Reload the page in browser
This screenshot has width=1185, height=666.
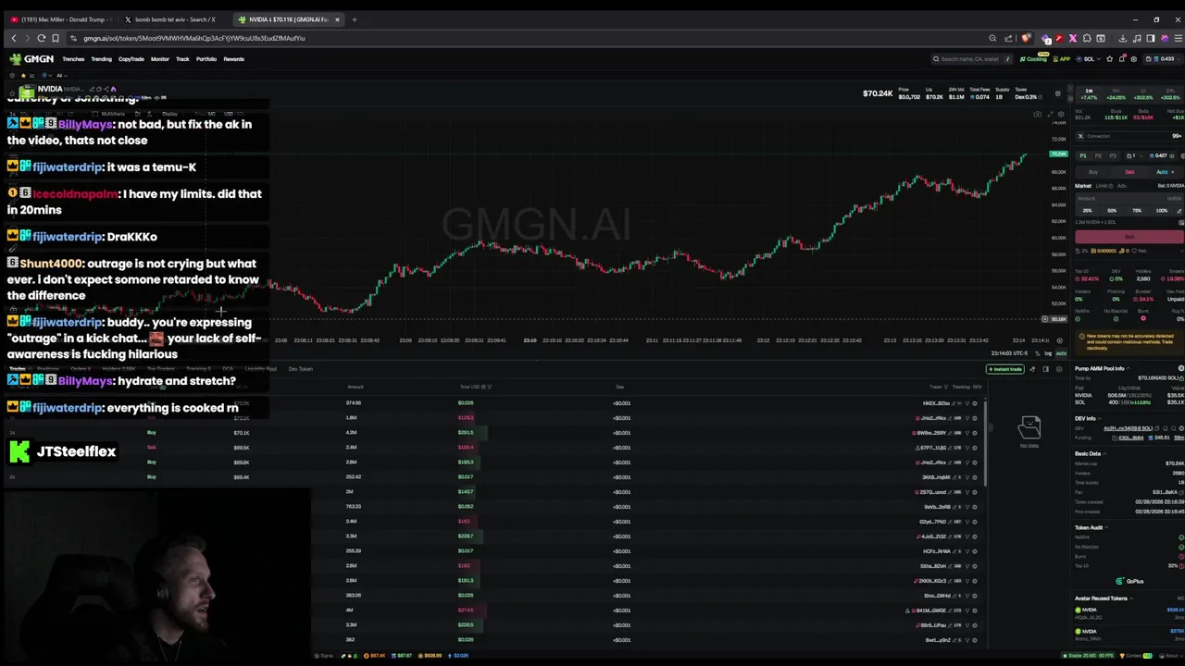[41, 38]
